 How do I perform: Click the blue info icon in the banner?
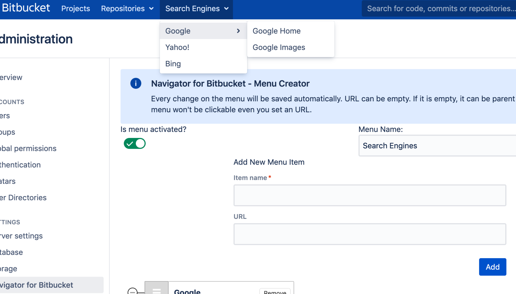click(136, 83)
